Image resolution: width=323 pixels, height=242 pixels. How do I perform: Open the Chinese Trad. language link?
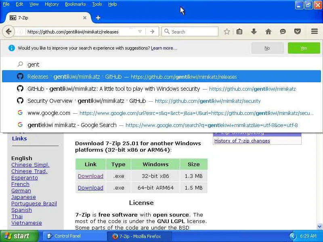coord(29,171)
